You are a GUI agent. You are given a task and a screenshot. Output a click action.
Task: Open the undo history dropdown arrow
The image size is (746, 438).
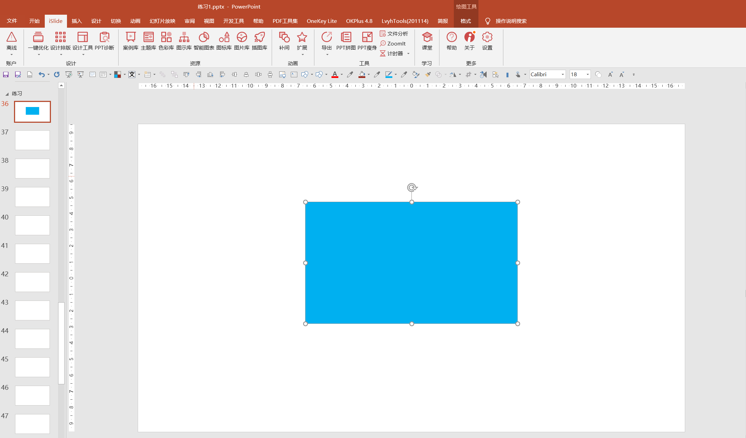tap(49, 75)
